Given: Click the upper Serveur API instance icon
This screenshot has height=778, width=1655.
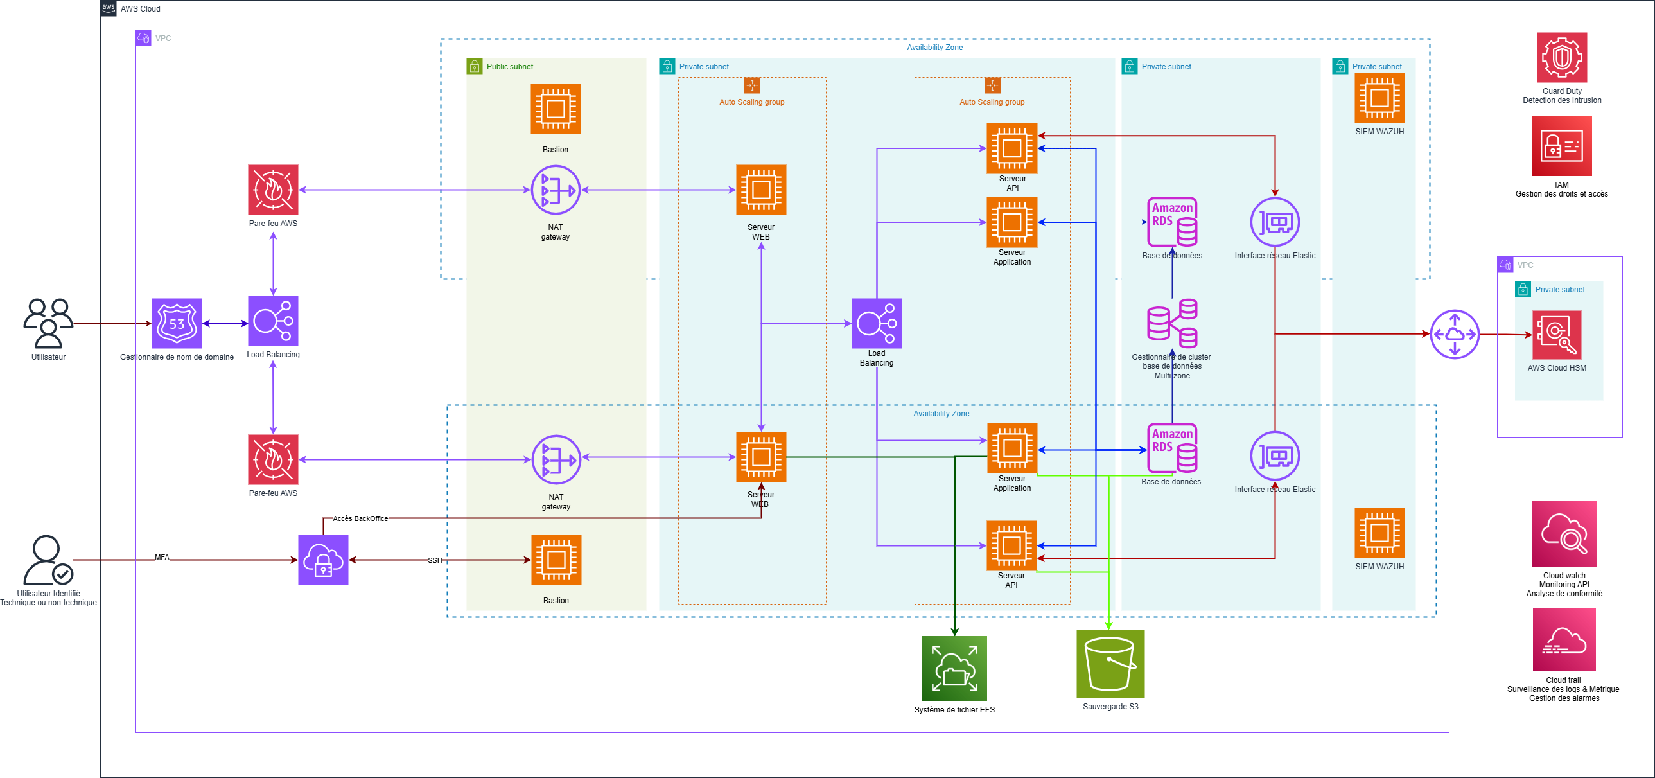Looking at the screenshot, I should point(1012,148).
